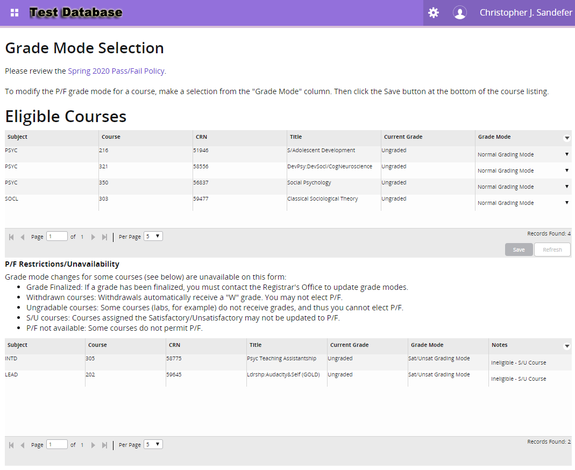Jump to last page of eligible courses
The image size is (575, 470).
(x=104, y=236)
